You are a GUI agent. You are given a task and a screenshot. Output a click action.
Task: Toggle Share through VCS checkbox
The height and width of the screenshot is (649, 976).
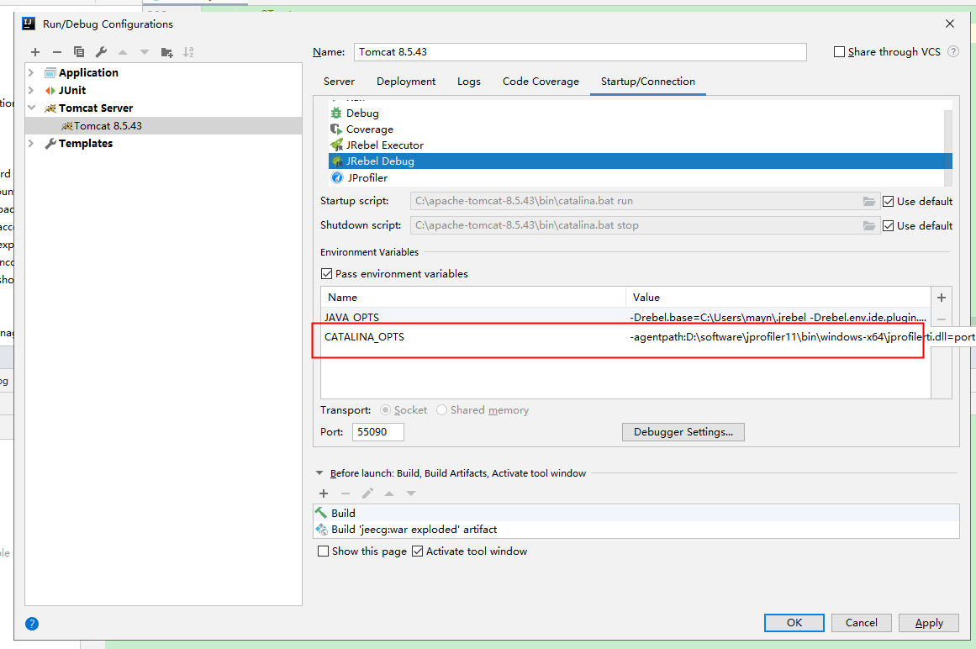click(x=839, y=51)
